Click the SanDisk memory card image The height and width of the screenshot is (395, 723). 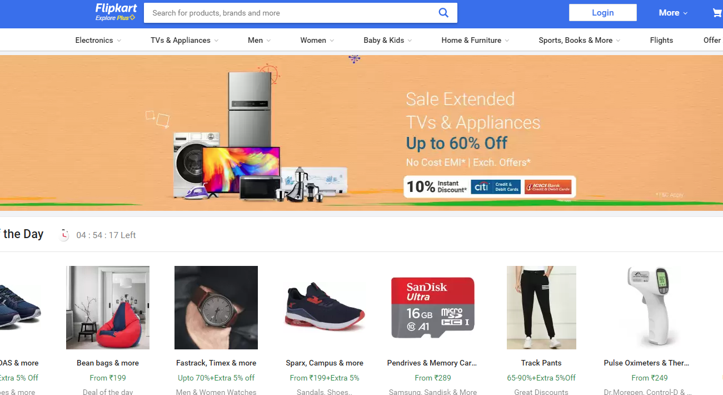(x=433, y=308)
